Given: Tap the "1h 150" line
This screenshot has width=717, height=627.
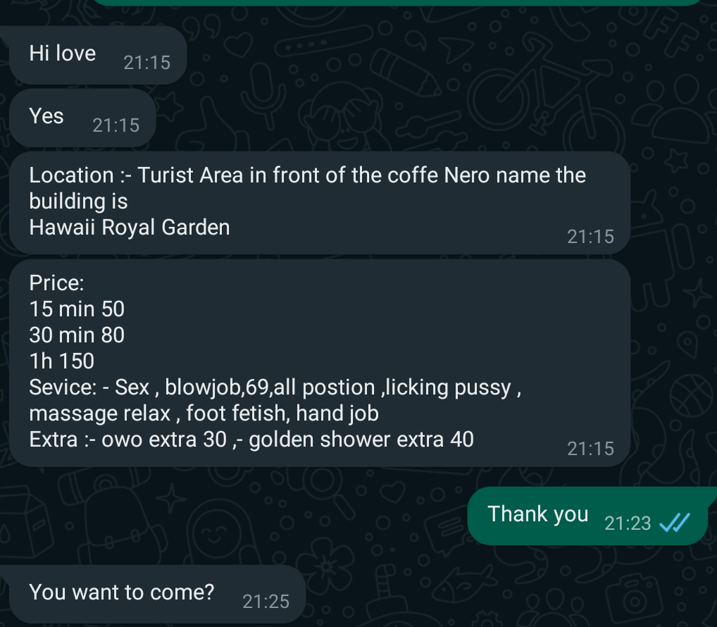Looking at the screenshot, I should point(62,361).
